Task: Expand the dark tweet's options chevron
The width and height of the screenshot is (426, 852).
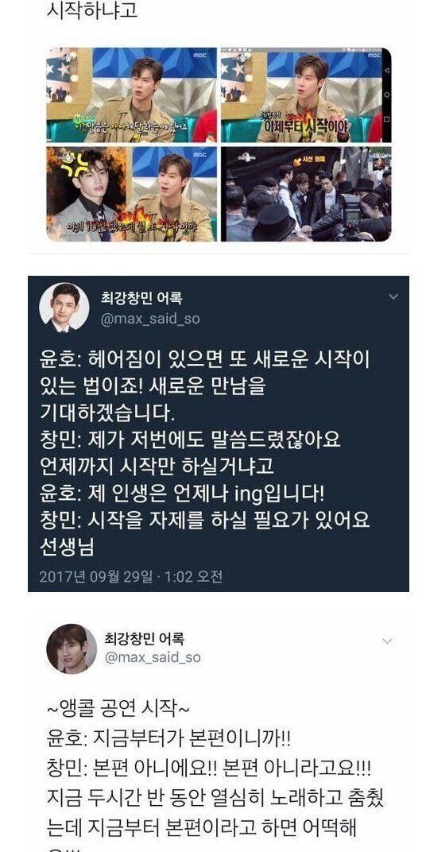Action: [x=393, y=296]
